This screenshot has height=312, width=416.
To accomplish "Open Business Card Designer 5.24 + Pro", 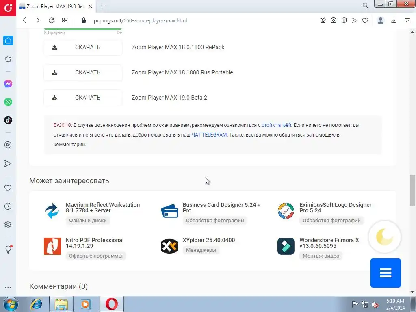I will [x=221, y=208].
